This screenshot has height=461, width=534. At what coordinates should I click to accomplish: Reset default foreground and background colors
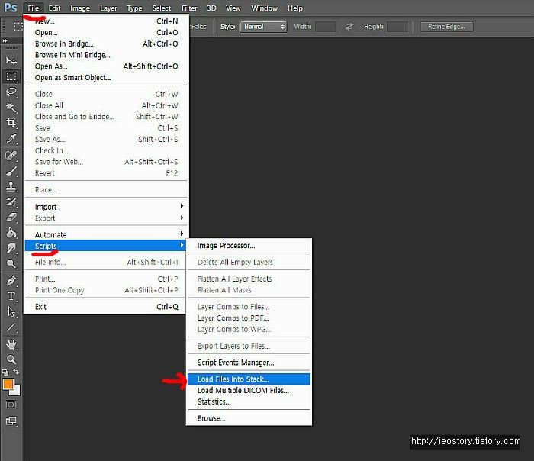[5, 372]
